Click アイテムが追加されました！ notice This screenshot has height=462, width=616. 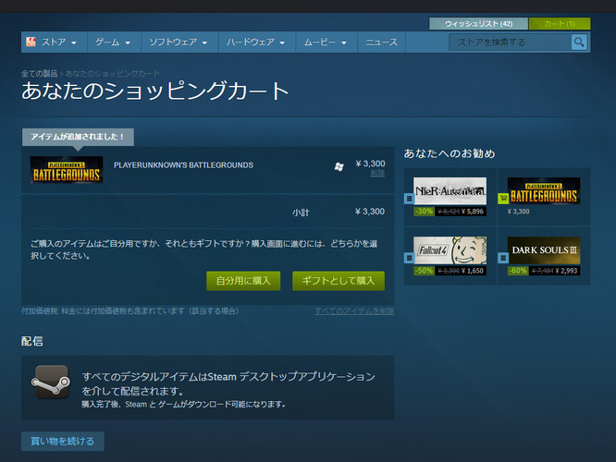[78, 137]
